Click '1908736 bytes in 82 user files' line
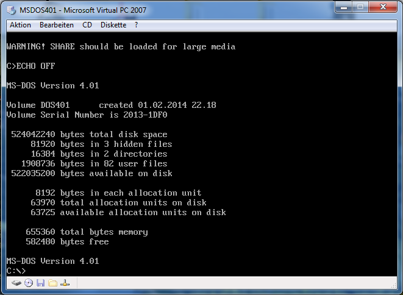403x295 pixels. [95, 164]
